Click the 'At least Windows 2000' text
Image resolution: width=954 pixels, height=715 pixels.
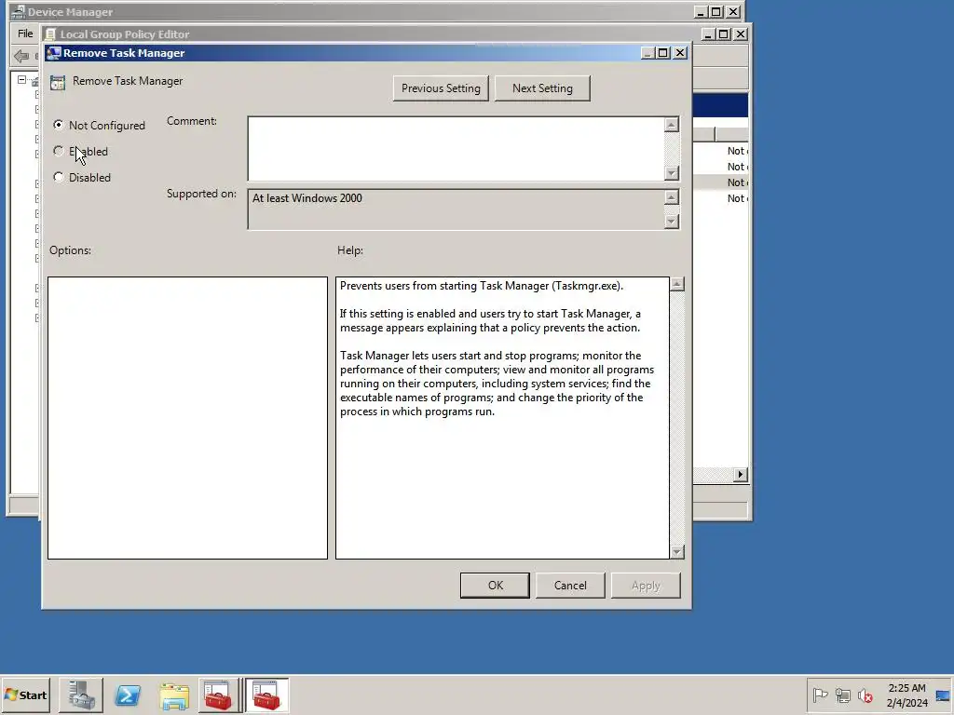click(x=307, y=198)
